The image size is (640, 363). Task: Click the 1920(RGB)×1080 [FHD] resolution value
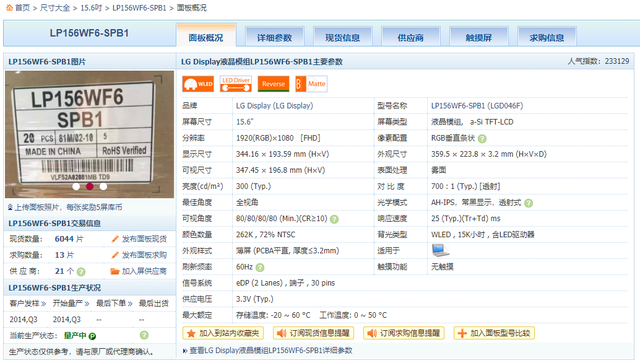[278, 138]
